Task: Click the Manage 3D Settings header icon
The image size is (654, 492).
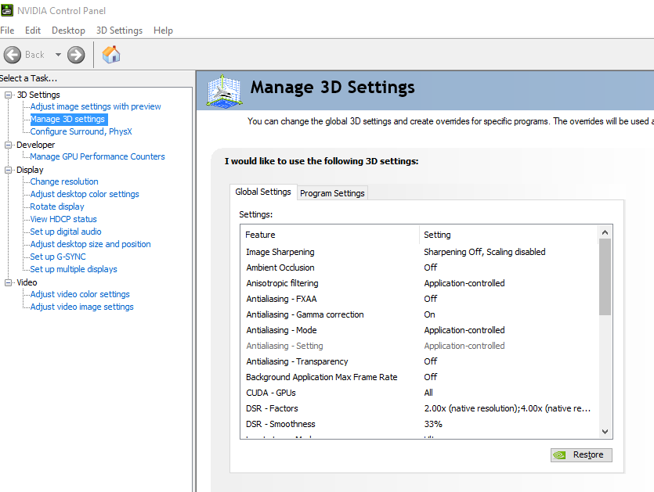Action: pos(224,91)
